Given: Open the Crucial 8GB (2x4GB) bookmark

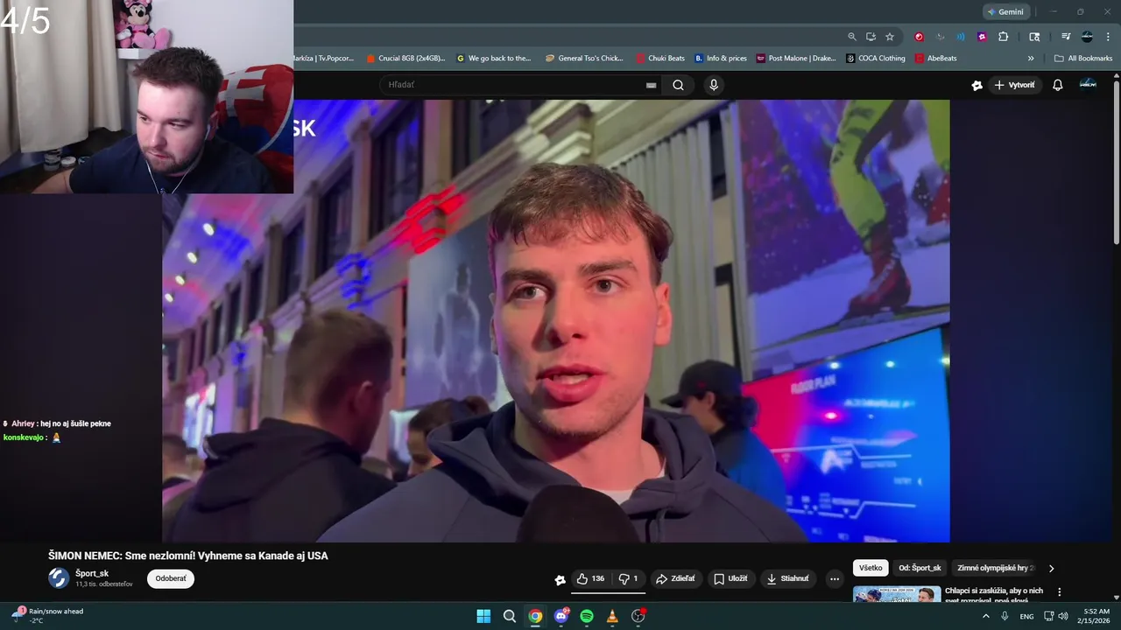Looking at the screenshot, I should [x=405, y=59].
